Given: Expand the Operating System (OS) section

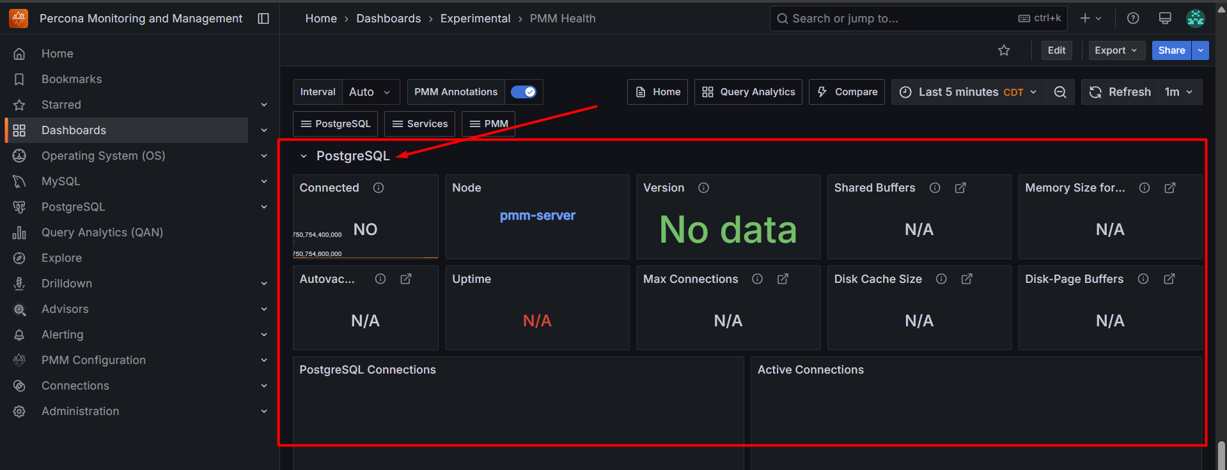Looking at the screenshot, I should point(264,156).
